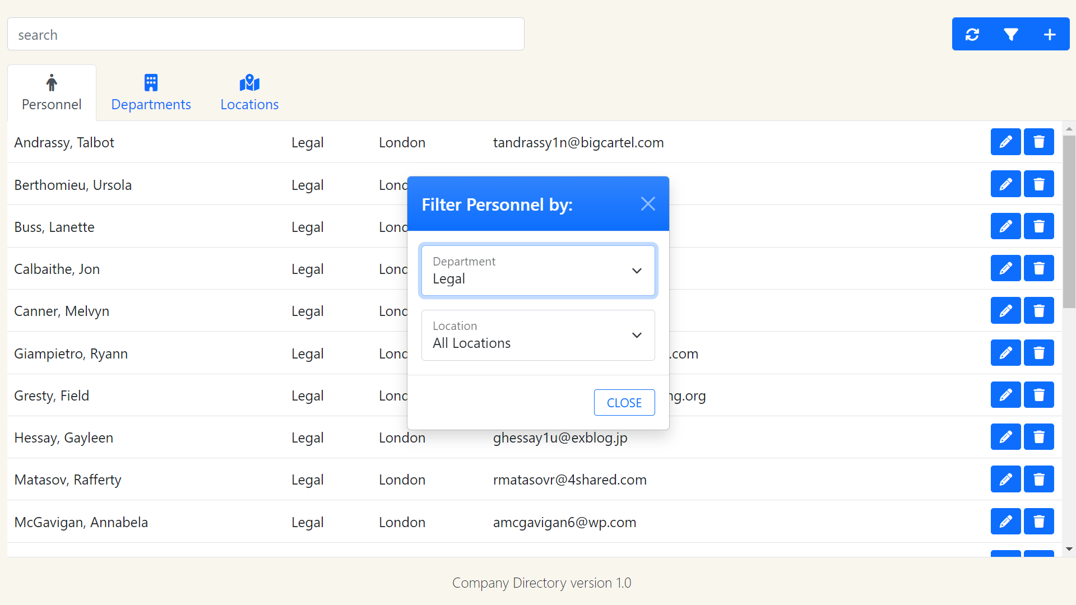Click the plus add icon

(1050, 35)
